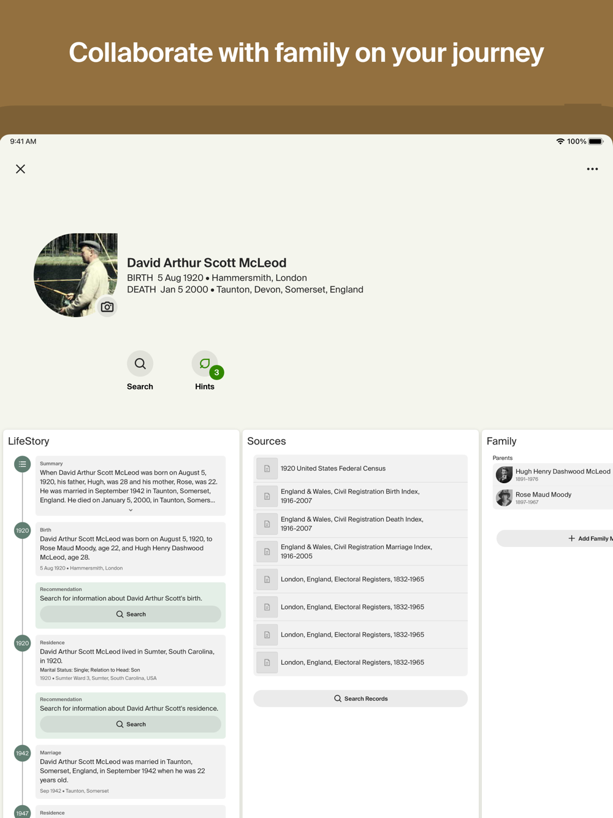Open Hints leaf icon with 3 badge
This screenshot has width=613, height=818.
(x=205, y=364)
